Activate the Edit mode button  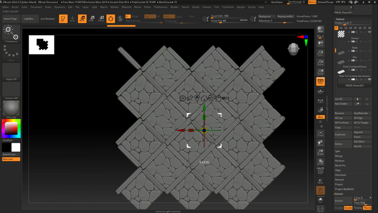(x=63, y=18)
